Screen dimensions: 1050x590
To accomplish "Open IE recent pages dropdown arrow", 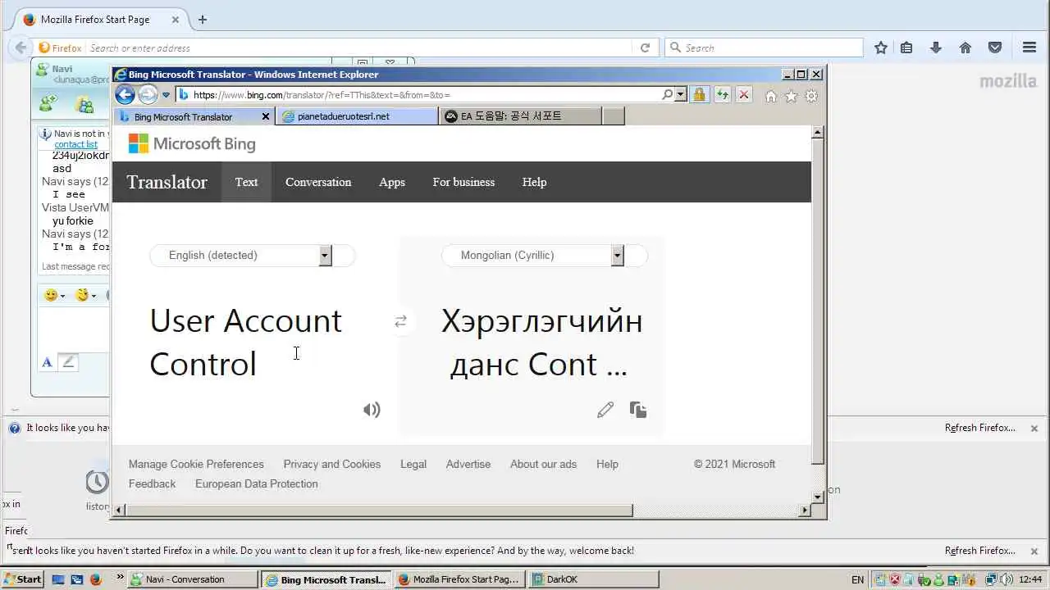I will (x=166, y=95).
